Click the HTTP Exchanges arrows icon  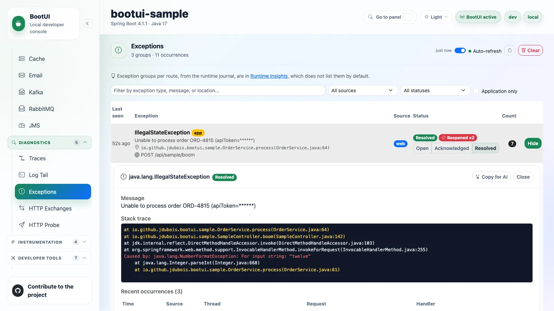[x=22, y=208]
